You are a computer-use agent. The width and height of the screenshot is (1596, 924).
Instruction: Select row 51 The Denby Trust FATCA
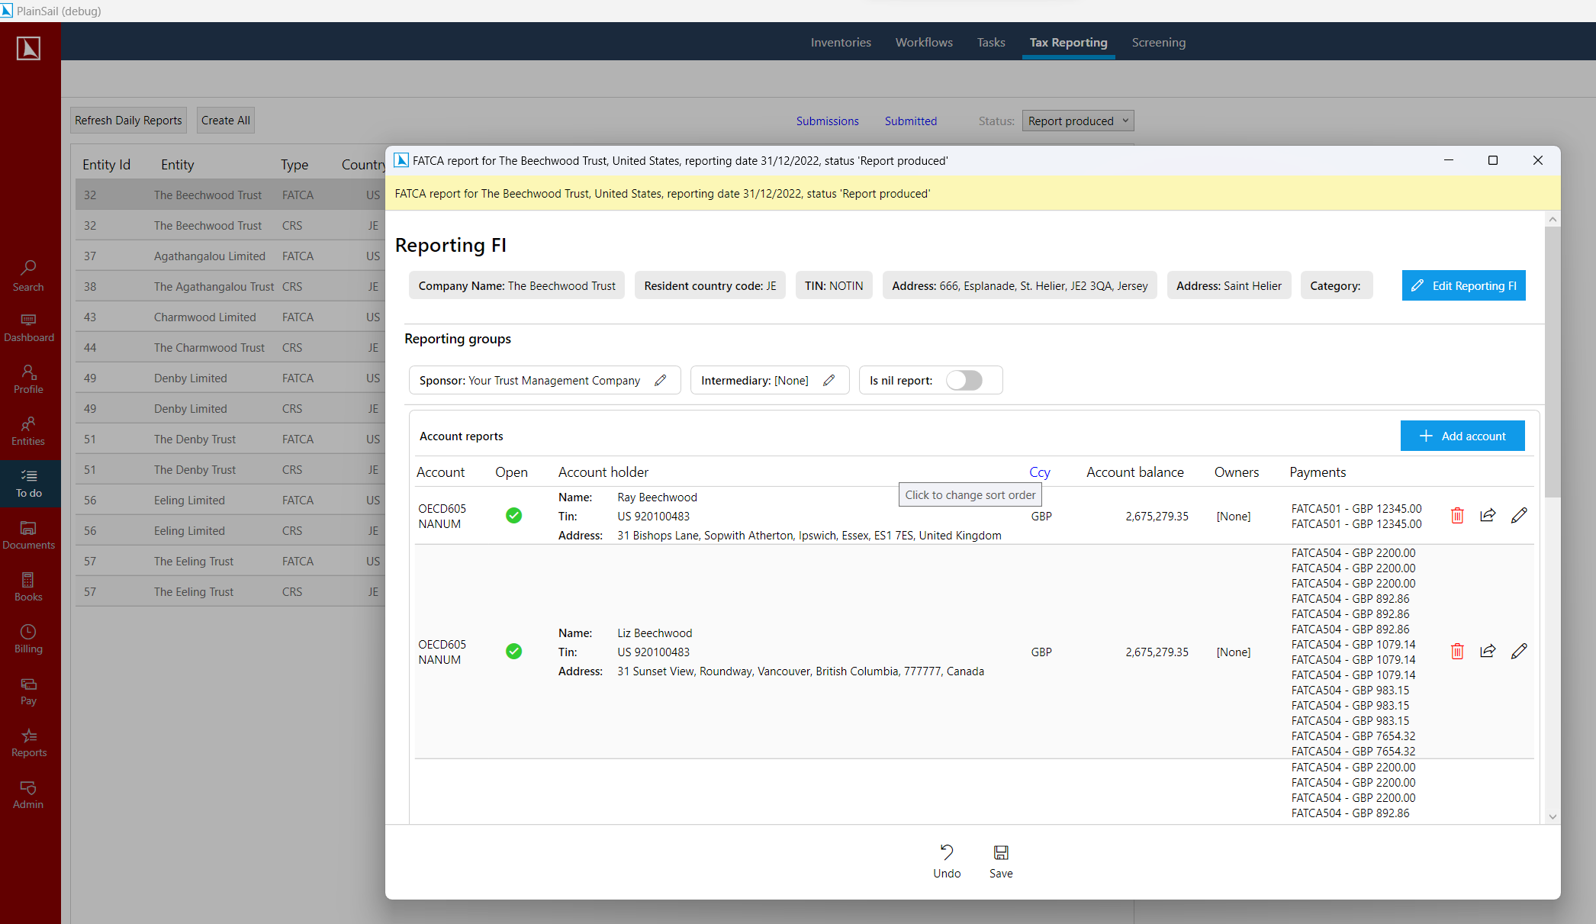pos(230,439)
